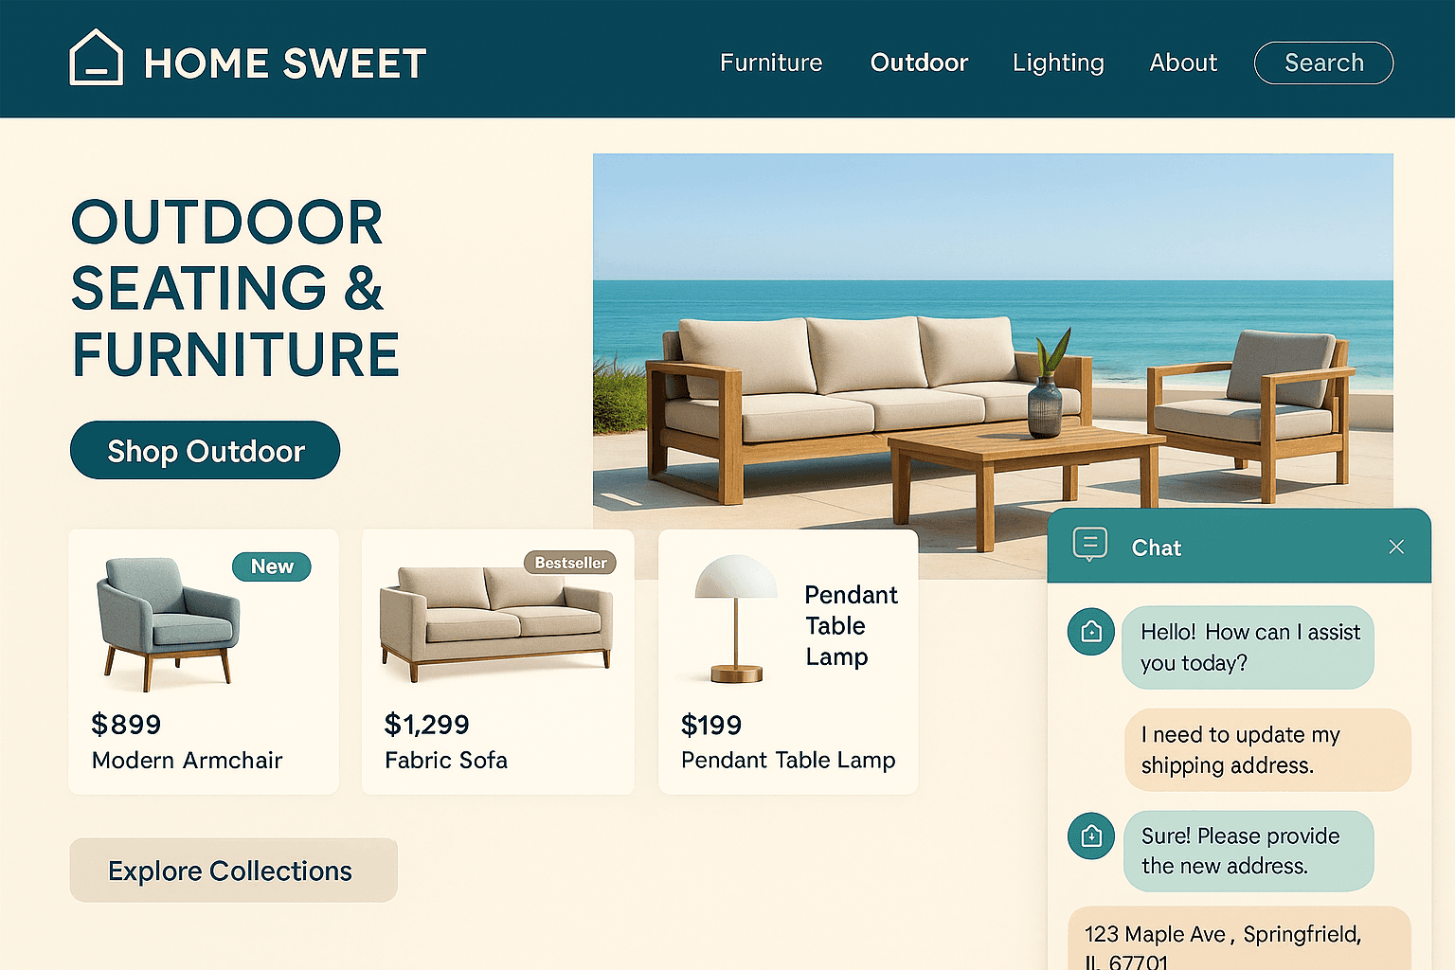
Task: Close the chat panel with the X
Action: (x=1395, y=547)
